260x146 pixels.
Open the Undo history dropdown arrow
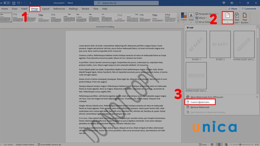coord(22,3)
